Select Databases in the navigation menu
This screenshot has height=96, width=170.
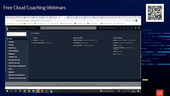click(x=12, y=54)
